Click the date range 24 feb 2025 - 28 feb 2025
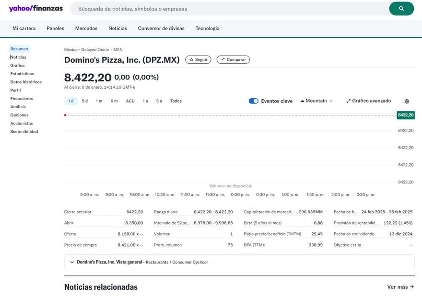This screenshot has height=297, width=422. pos(387,212)
